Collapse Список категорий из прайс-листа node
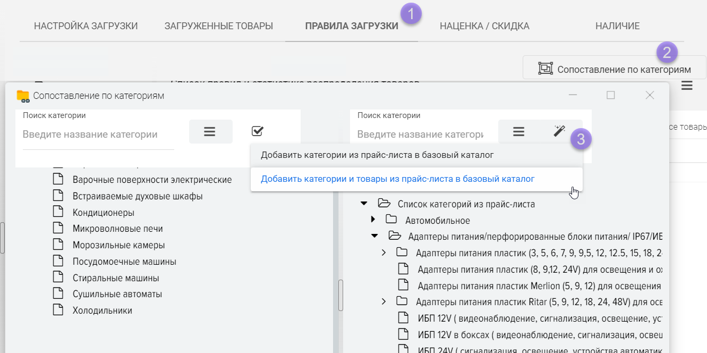Screen dimensions: 707x353 (x=364, y=204)
